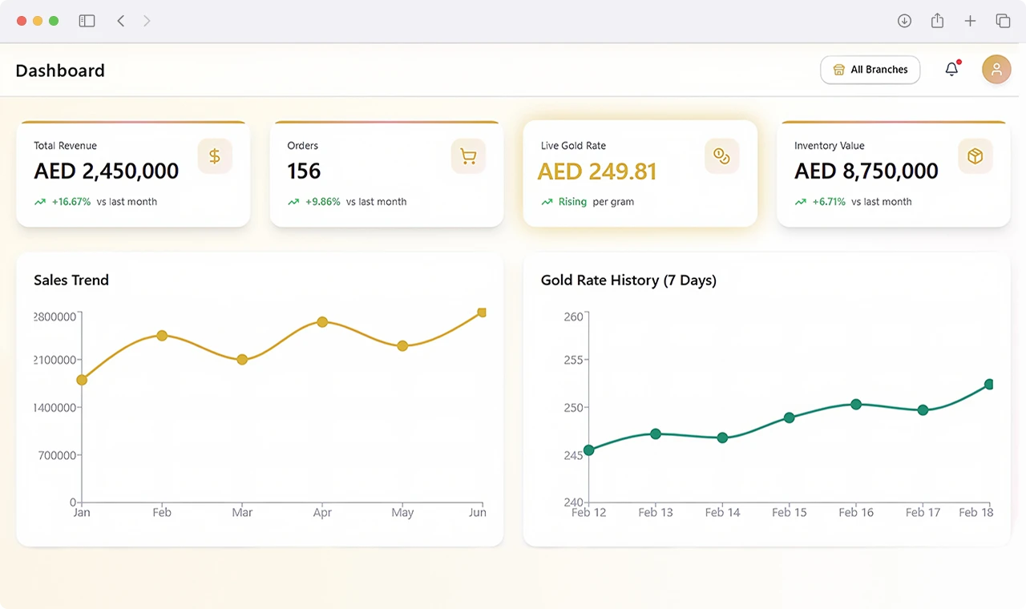Click the Orders card label
The image size is (1026, 609).
[x=302, y=146]
